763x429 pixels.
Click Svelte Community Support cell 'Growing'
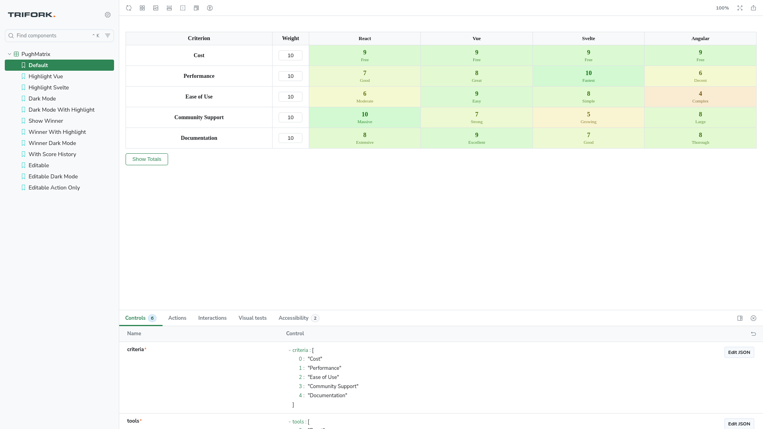coord(589,118)
